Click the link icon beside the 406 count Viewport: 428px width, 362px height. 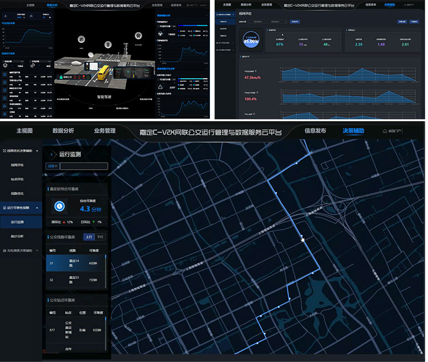click(34, 66)
